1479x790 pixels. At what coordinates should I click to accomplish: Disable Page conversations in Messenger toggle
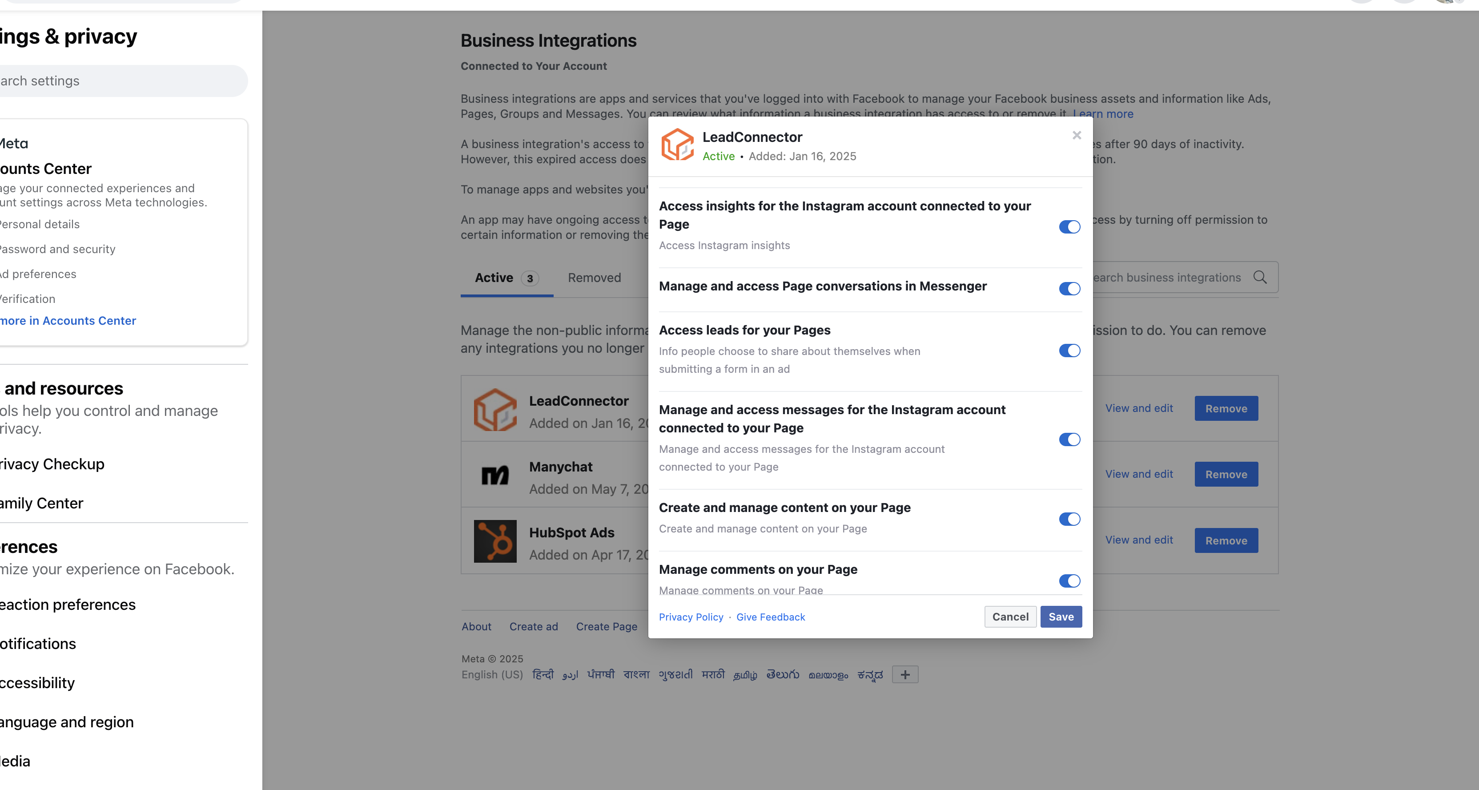[x=1069, y=288]
